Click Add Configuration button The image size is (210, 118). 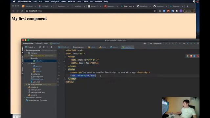coord(156,43)
